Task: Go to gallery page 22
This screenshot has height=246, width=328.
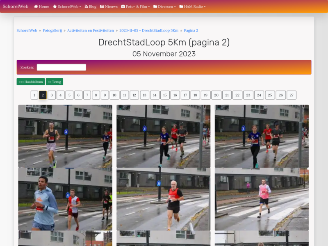Action: [x=237, y=95]
